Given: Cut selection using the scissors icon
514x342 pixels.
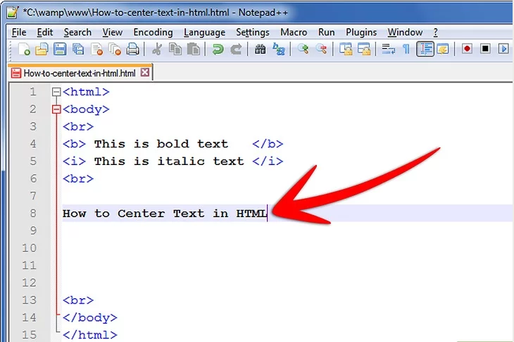Looking at the screenshot, I should point(158,49).
